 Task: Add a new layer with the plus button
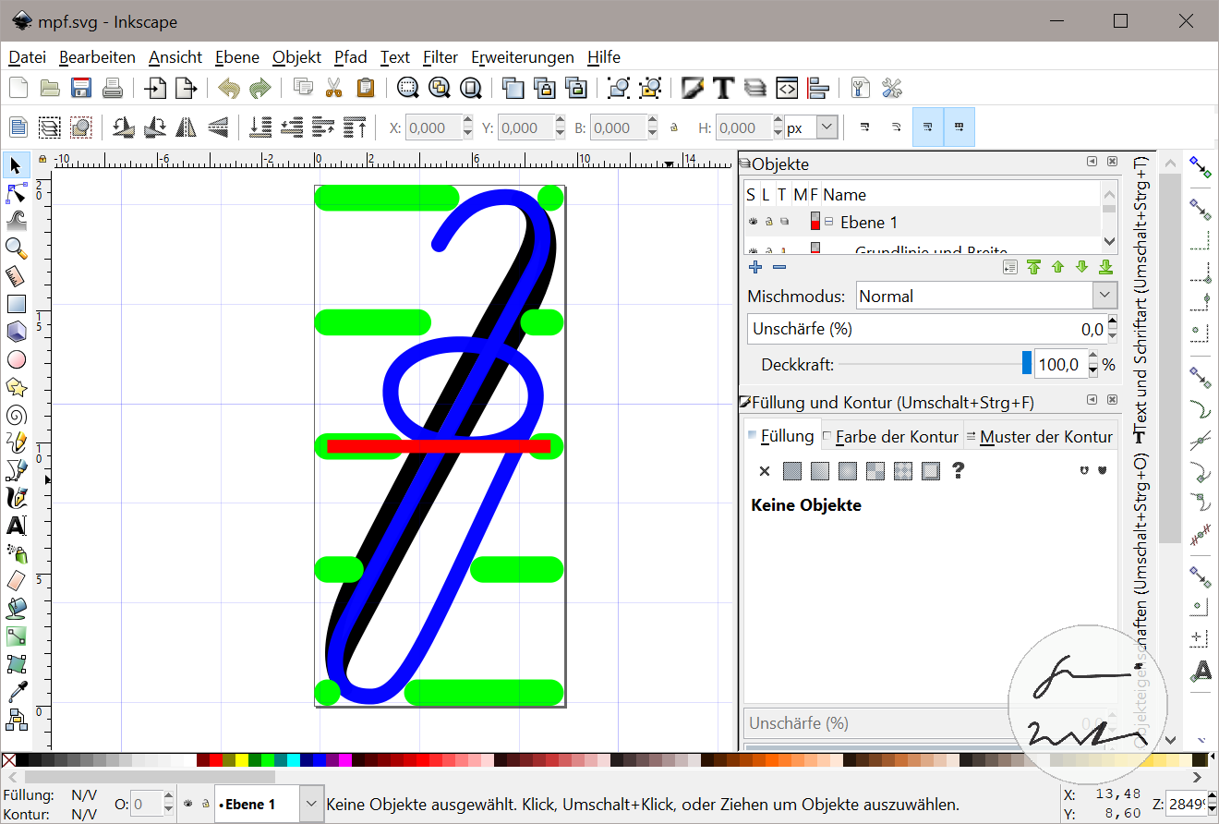[754, 267]
